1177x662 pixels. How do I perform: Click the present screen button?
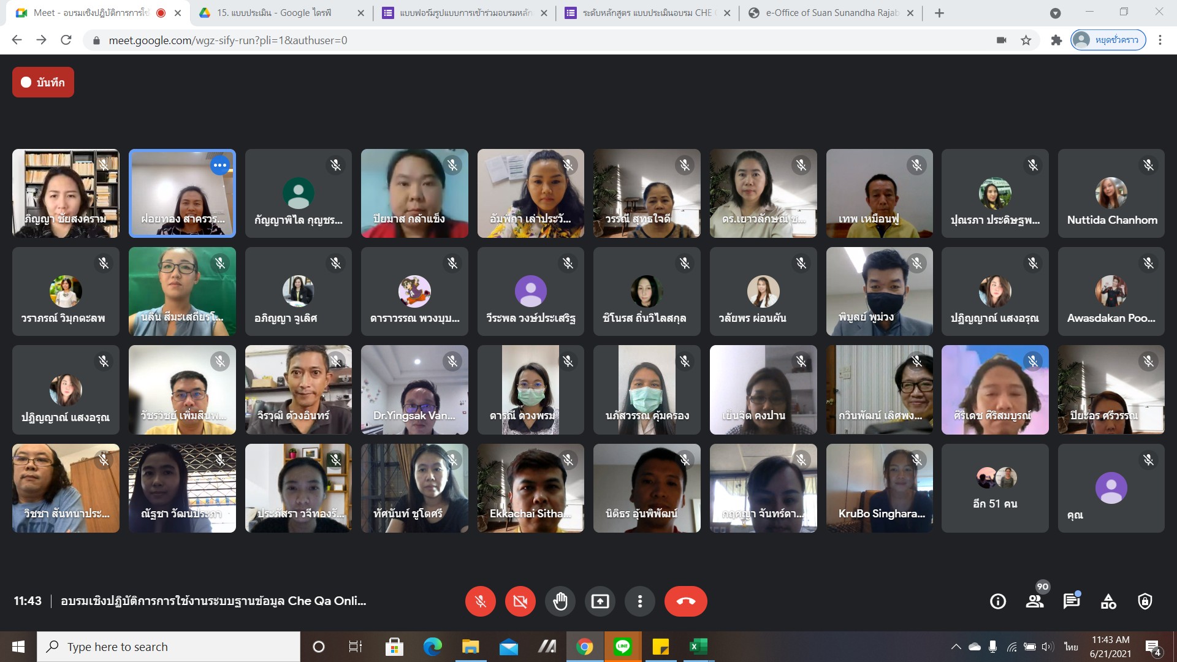[600, 601]
